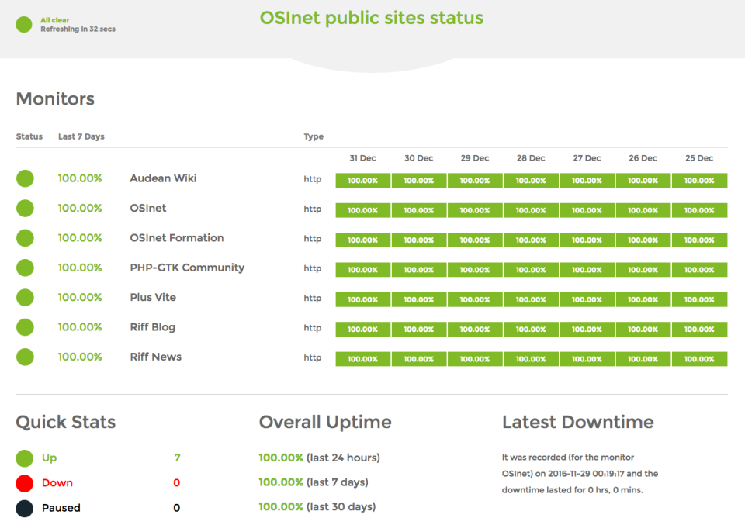Click the OSInet row green status dot

(25, 209)
